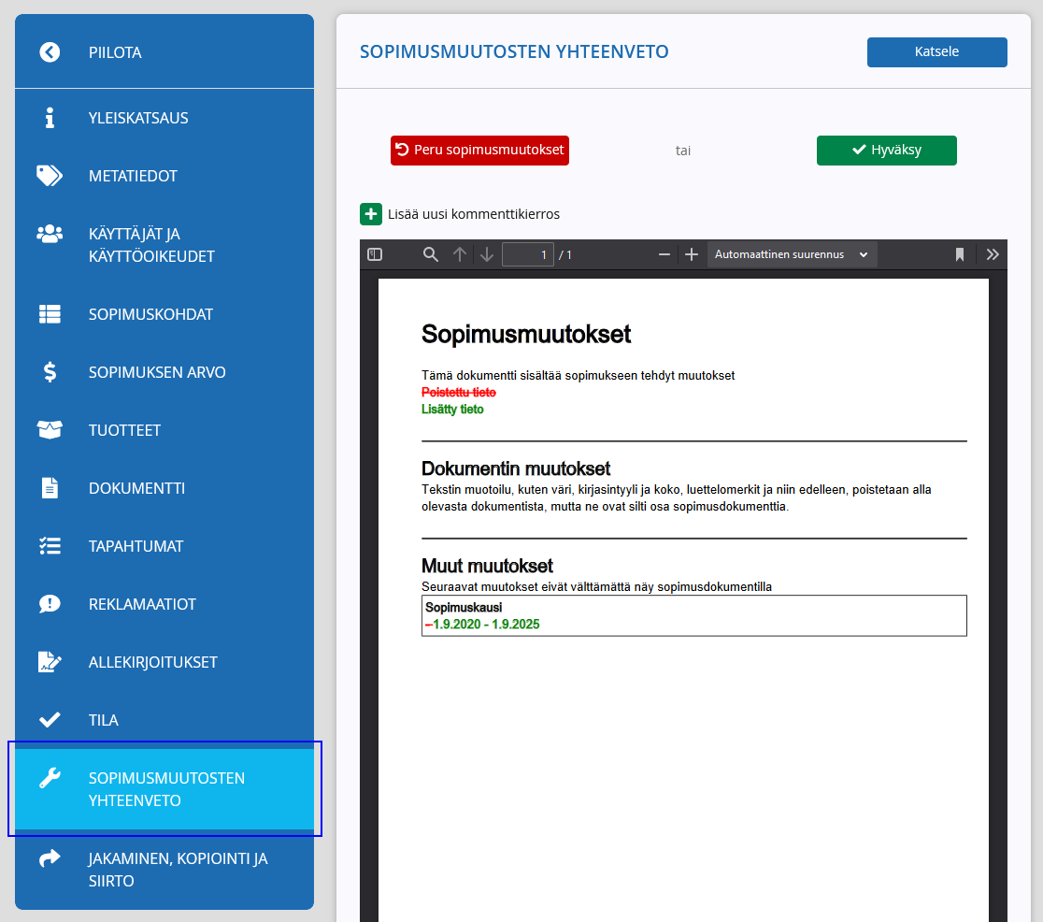Open PDF tools double-chevron menu
Image resolution: width=1043 pixels, height=922 pixels.
point(993,254)
